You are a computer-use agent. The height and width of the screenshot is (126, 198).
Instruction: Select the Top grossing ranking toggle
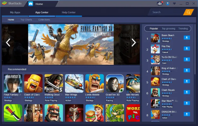point(168,29)
